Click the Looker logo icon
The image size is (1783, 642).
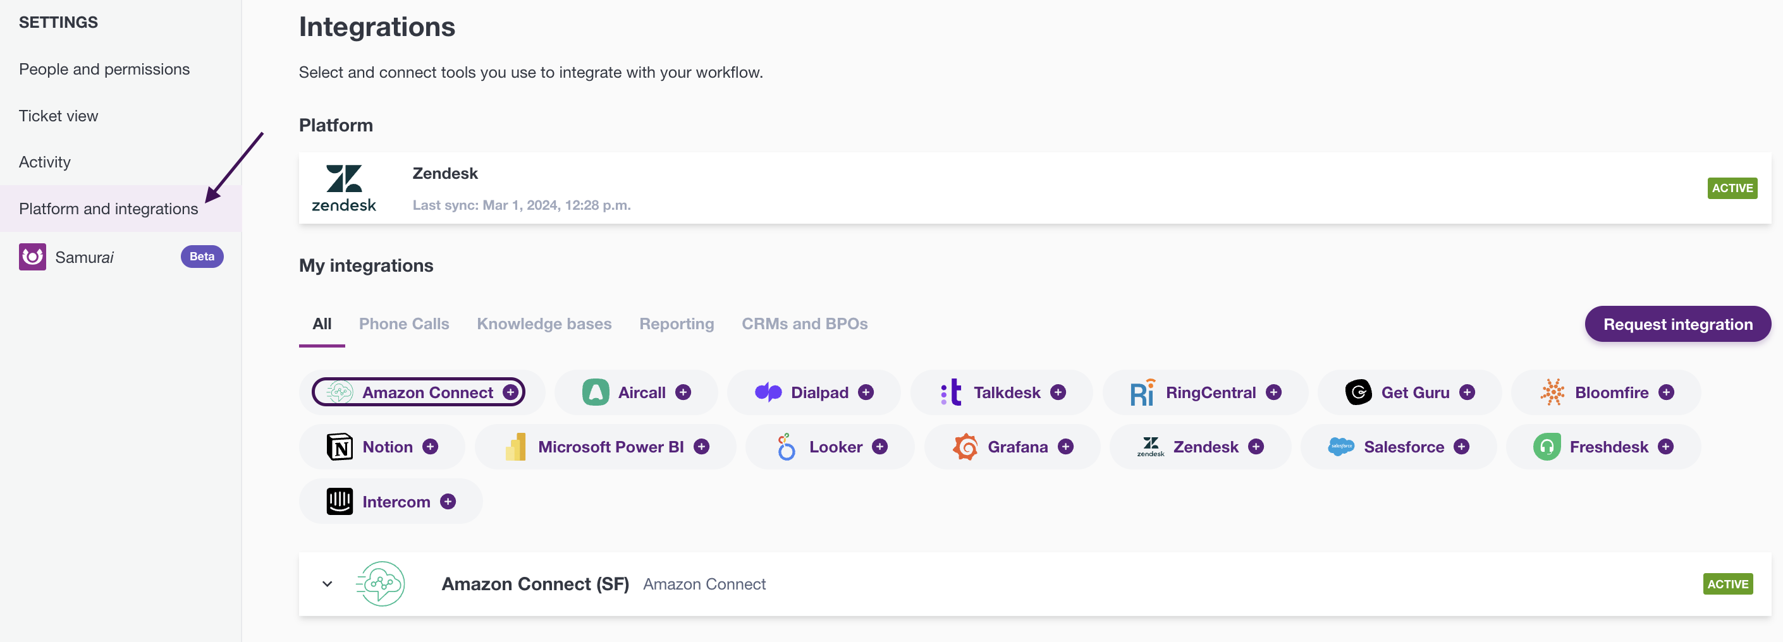click(x=787, y=447)
